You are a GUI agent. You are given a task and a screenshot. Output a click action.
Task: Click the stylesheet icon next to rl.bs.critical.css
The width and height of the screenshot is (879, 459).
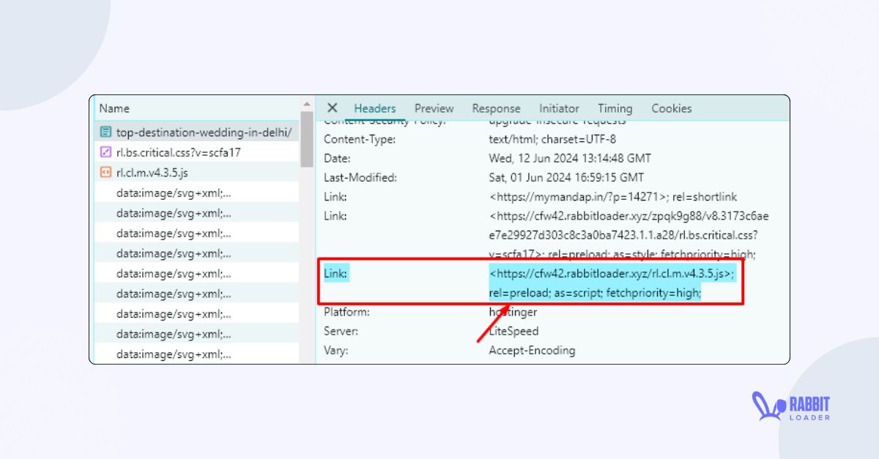click(x=108, y=153)
